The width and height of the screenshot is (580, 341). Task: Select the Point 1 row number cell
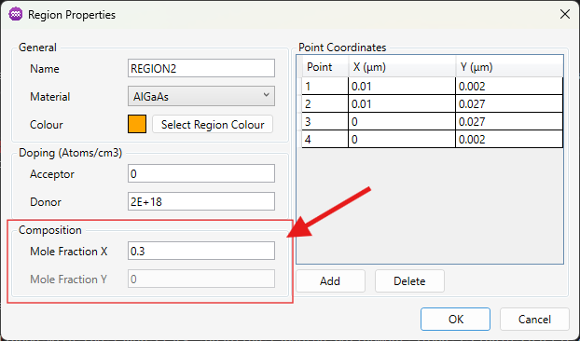coord(325,86)
